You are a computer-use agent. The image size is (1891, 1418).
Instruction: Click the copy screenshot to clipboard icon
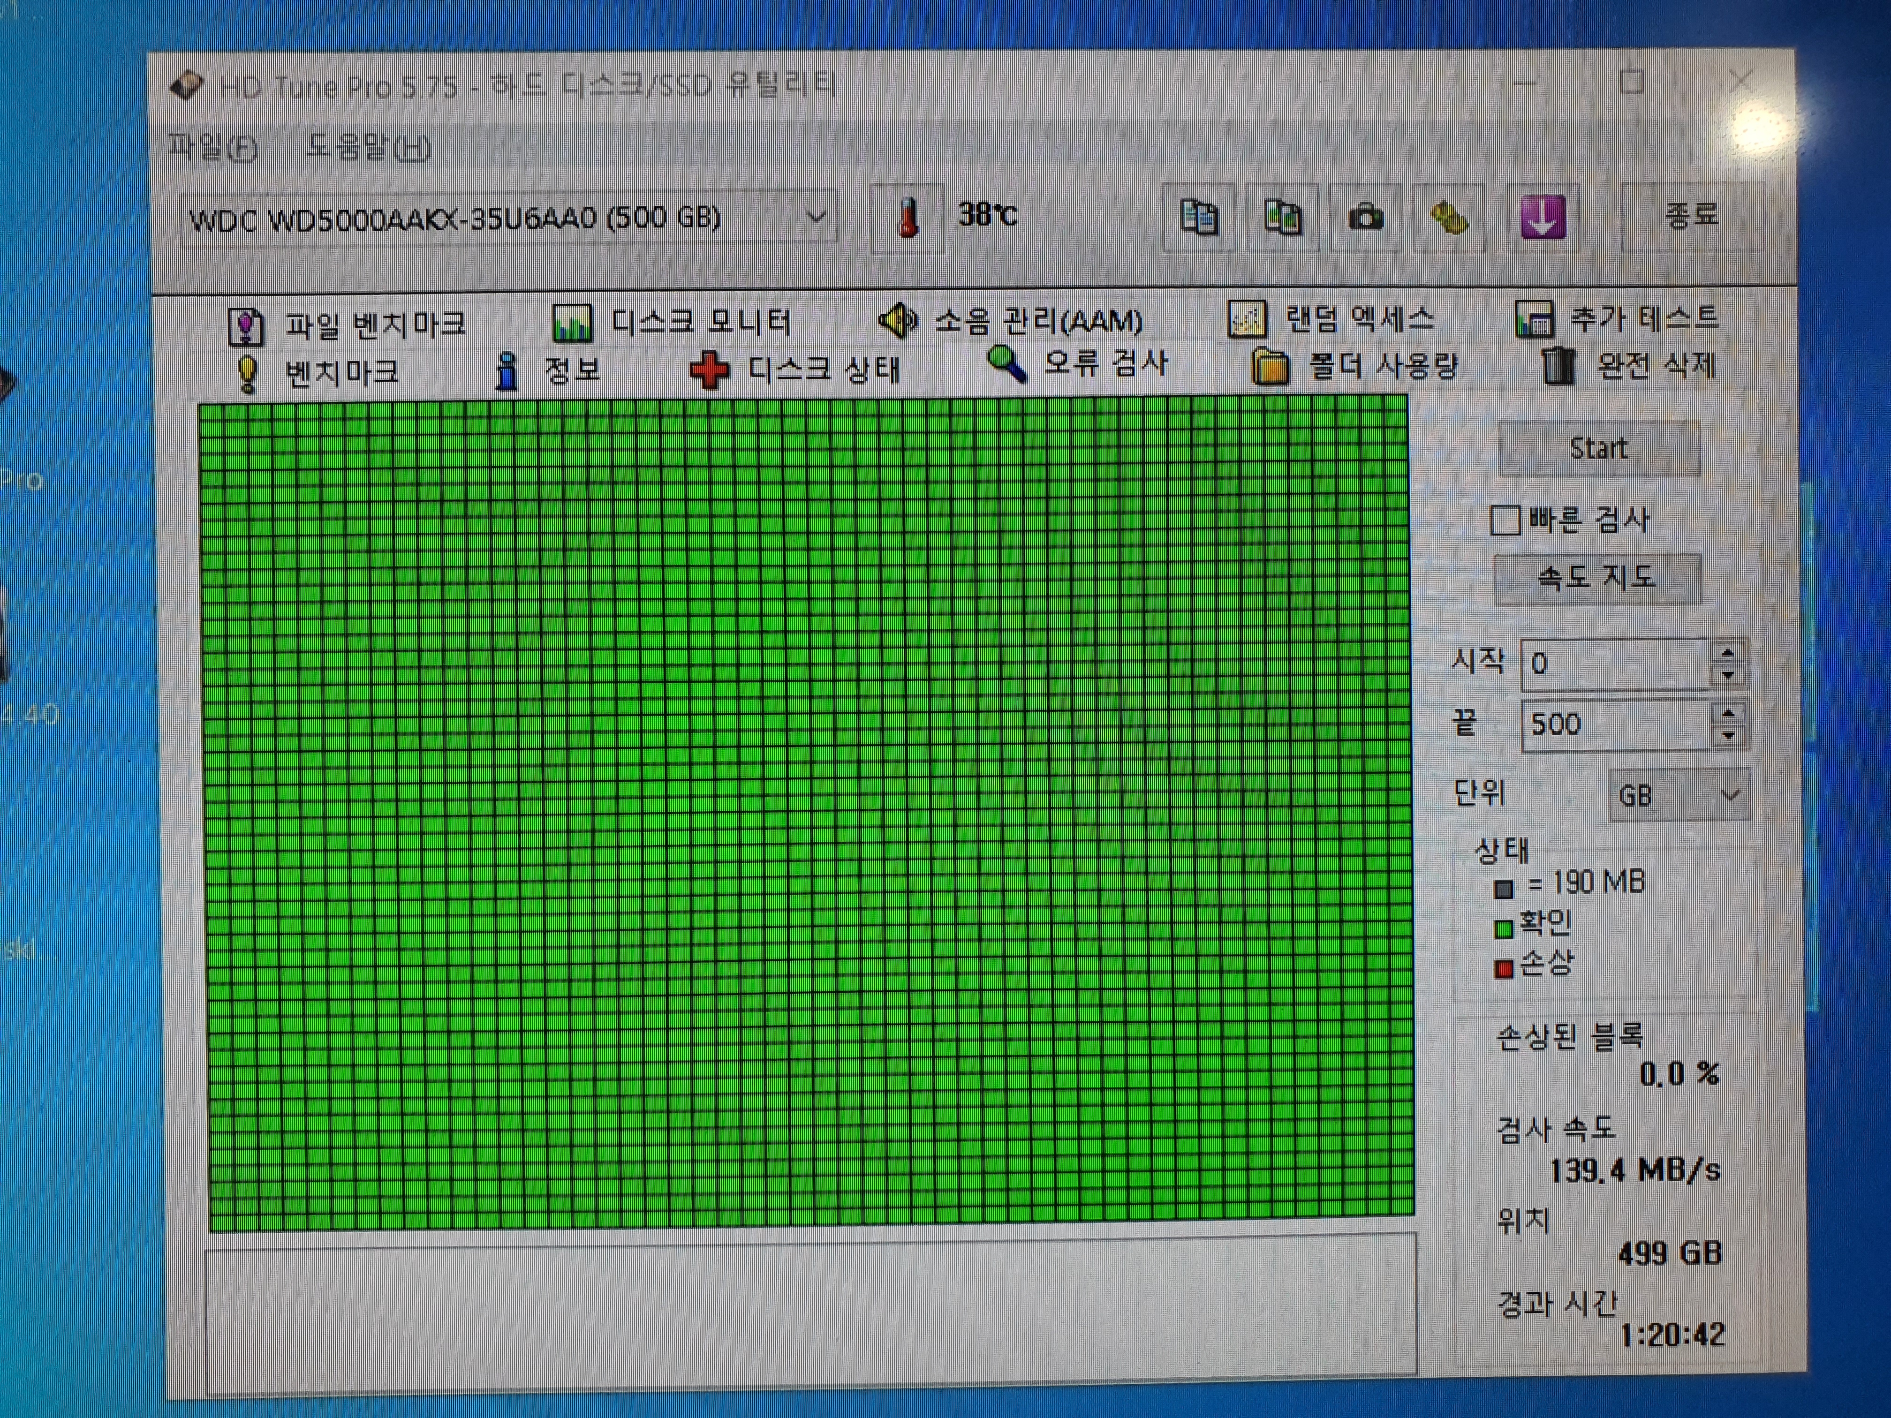tap(1281, 217)
